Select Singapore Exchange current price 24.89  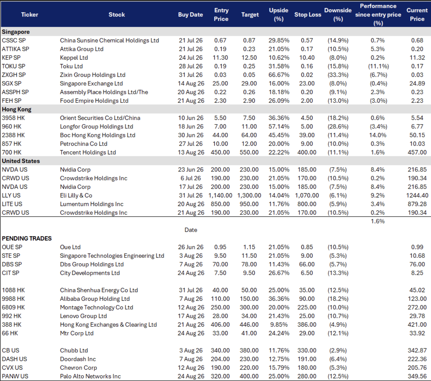(417, 83)
